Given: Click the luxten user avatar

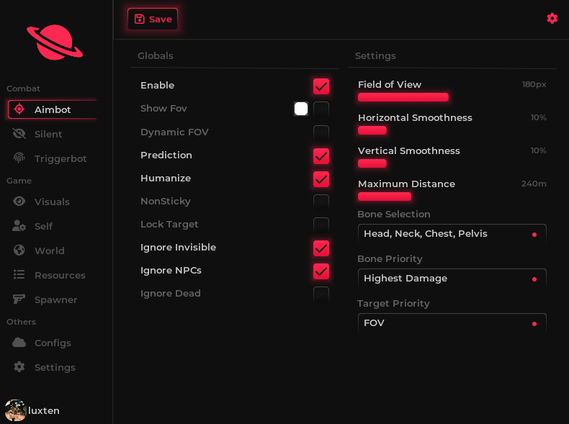Looking at the screenshot, I should pyautogui.click(x=15, y=410).
